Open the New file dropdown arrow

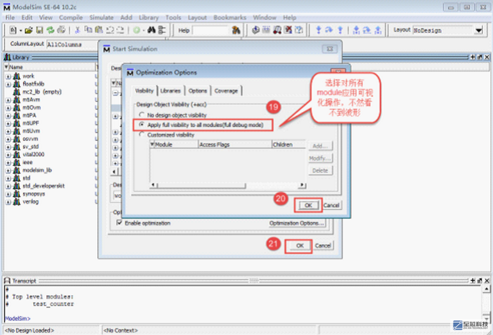tap(20, 31)
